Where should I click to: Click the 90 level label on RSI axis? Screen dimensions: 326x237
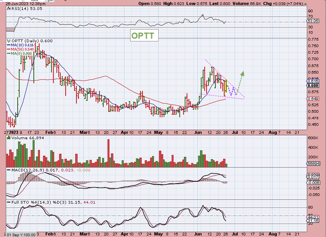point(310,11)
